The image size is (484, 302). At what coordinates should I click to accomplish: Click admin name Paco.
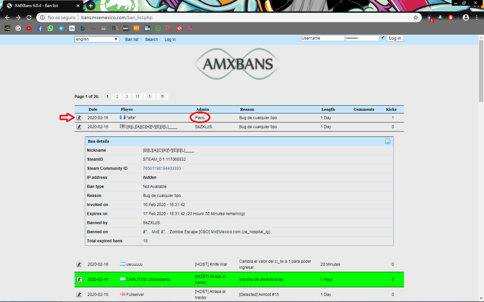200,118
